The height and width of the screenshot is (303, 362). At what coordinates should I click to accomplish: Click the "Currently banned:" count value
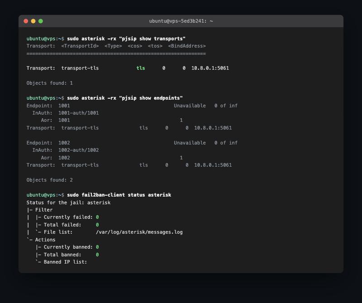pos(97,247)
